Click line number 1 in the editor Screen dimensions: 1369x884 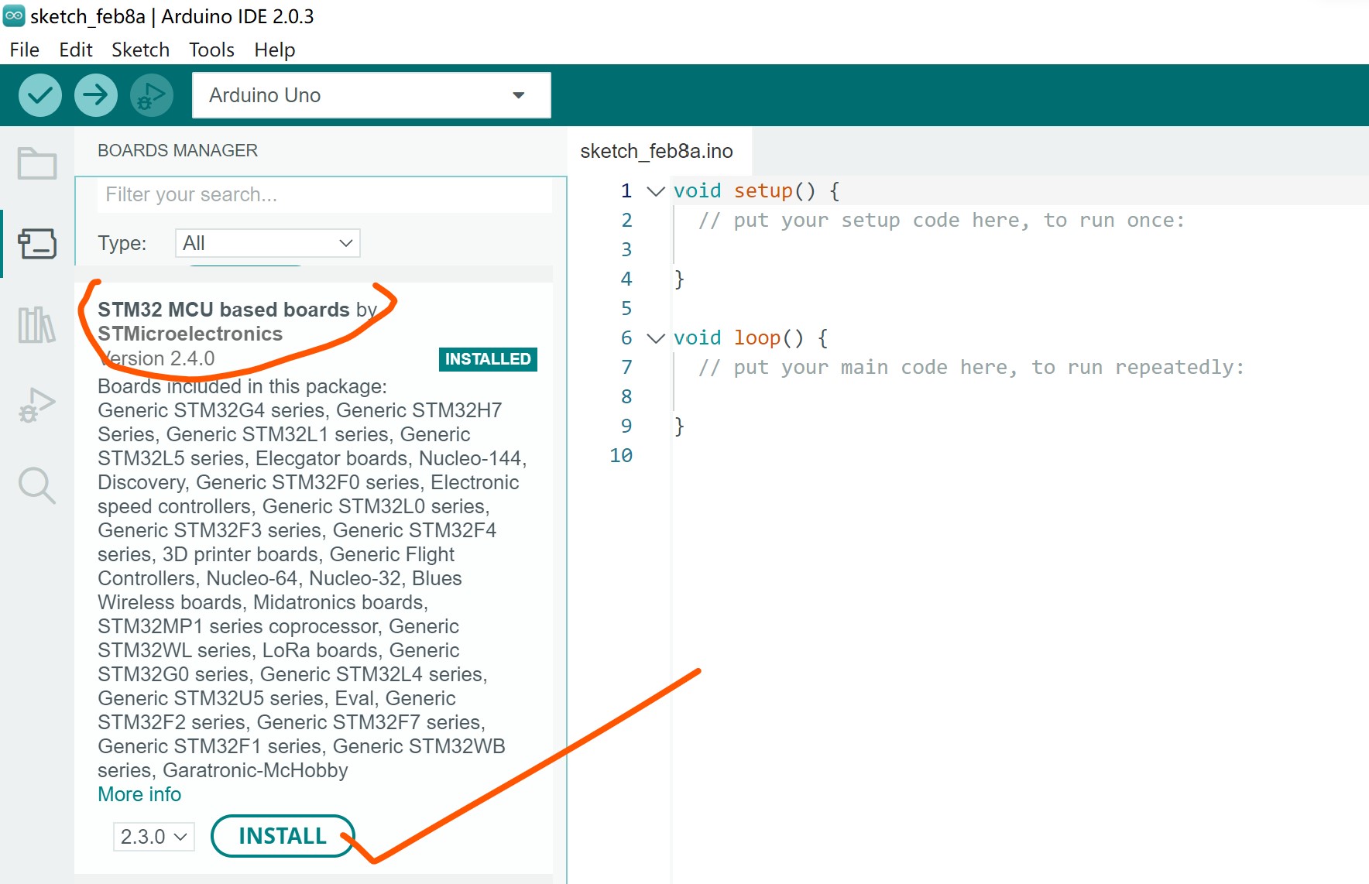626,190
